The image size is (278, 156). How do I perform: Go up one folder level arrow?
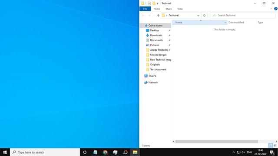pyautogui.click(x=158, y=16)
